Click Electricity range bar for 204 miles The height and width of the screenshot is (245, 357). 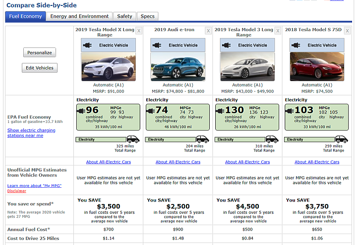click(x=171, y=139)
